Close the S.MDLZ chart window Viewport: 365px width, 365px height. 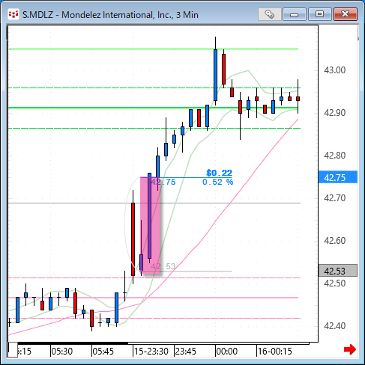click(x=346, y=14)
